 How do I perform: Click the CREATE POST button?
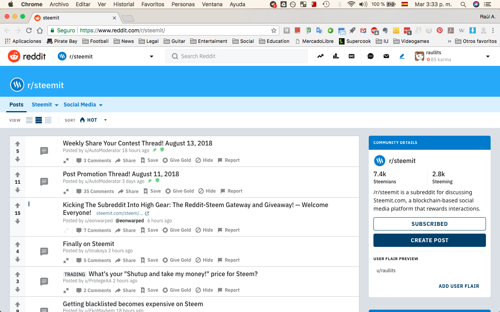430,240
